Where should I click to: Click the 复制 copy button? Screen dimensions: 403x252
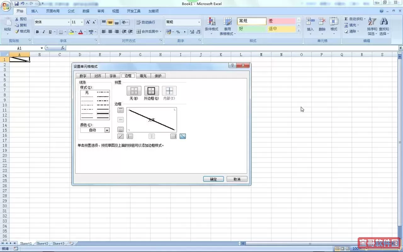click(x=21, y=25)
